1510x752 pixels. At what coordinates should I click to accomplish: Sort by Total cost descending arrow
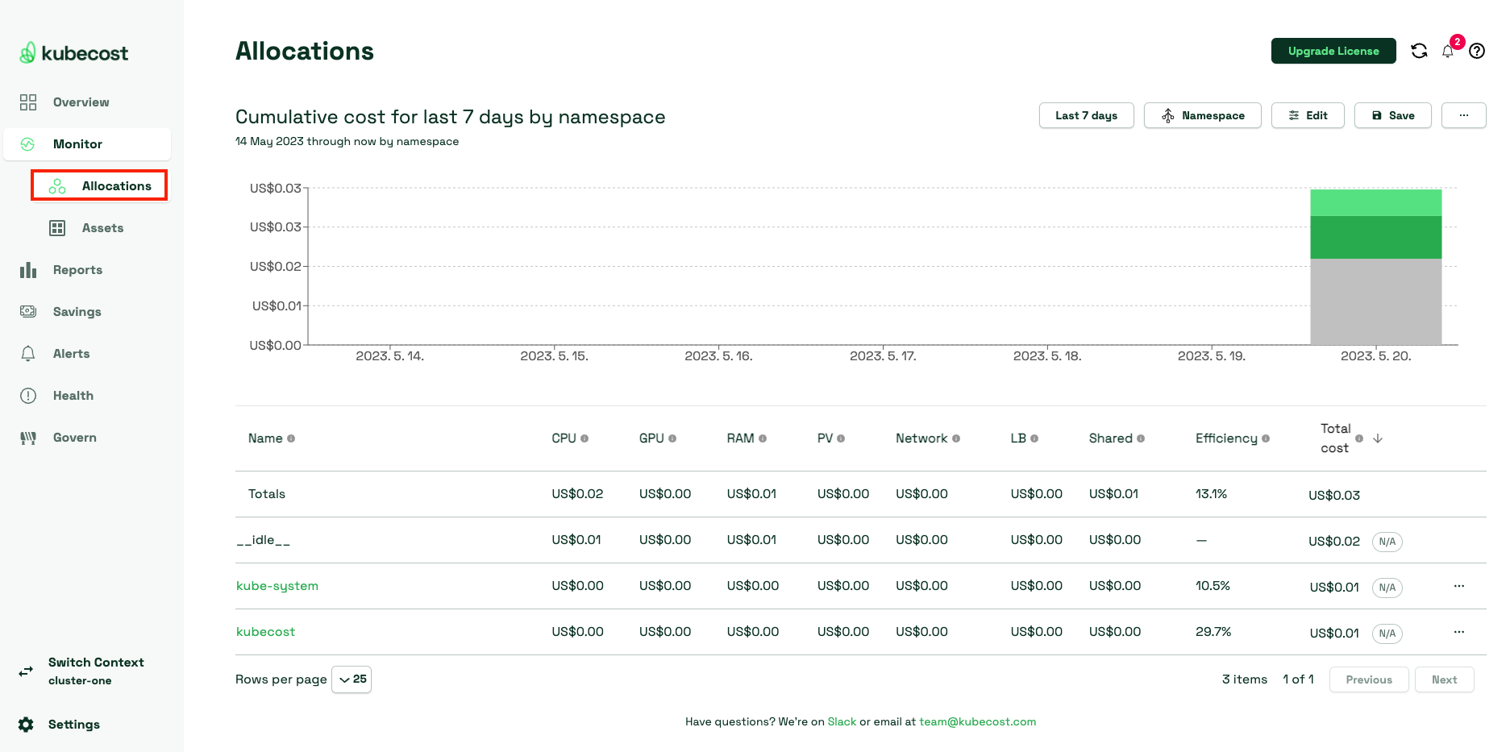[x=1378, y=438]
